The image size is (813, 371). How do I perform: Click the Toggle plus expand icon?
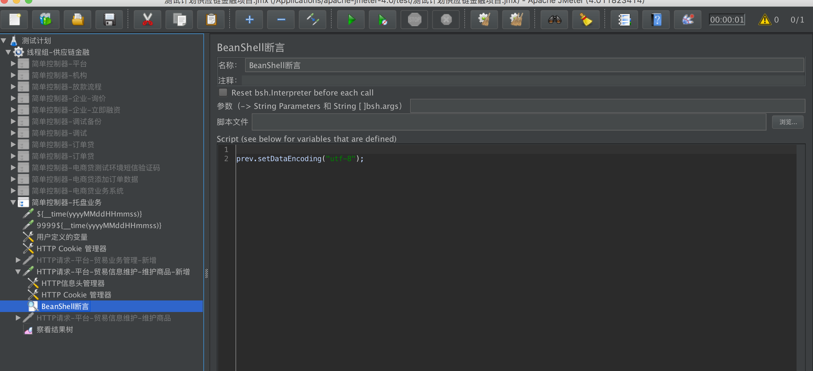(249, 20)
